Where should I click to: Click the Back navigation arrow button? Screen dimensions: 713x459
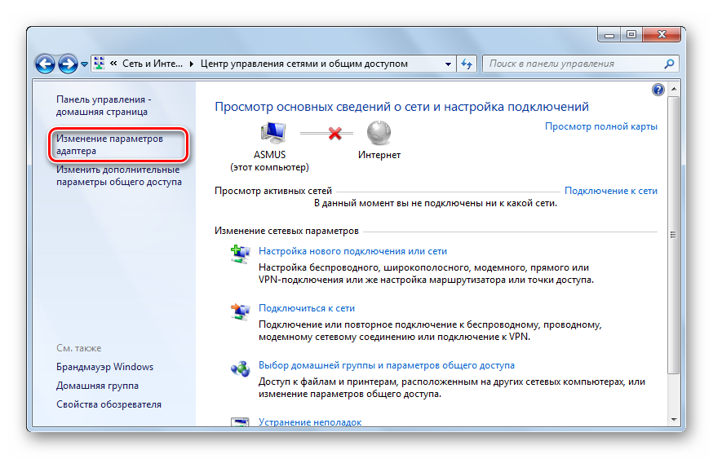tap(46, 64)
